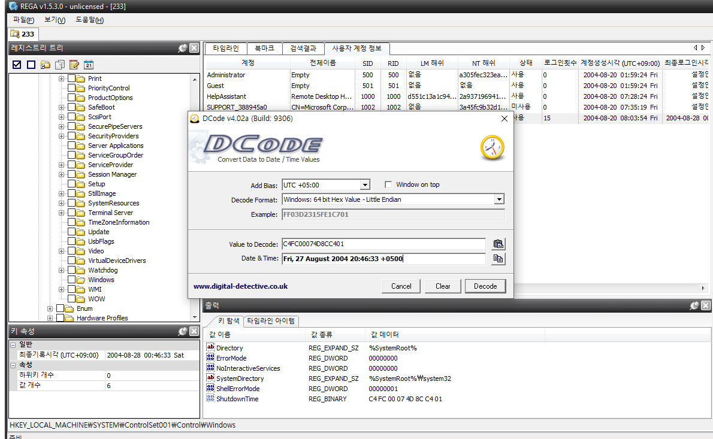
Task: Check the Enum key checkbox
Action: 60,308
